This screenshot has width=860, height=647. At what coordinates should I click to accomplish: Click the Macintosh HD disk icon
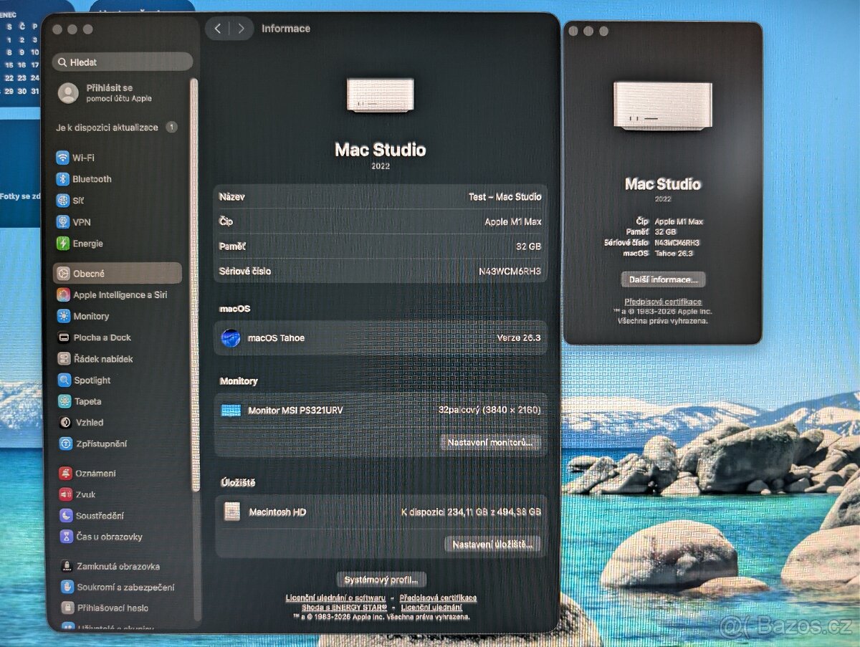click(x=232, y=512)
